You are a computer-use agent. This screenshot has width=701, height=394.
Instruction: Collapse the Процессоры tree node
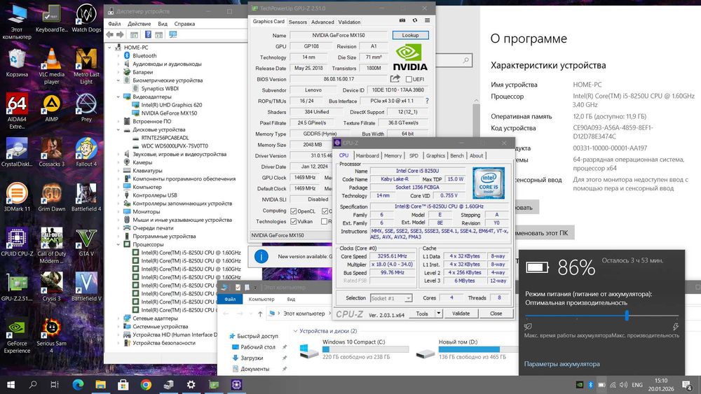tap(118, 244)
